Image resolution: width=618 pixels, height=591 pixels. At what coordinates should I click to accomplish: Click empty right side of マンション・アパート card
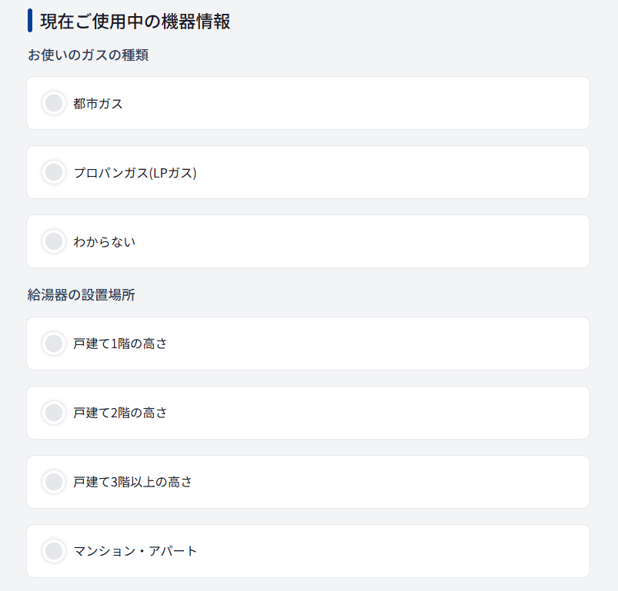pyautogui.click(x=462, y=551)
